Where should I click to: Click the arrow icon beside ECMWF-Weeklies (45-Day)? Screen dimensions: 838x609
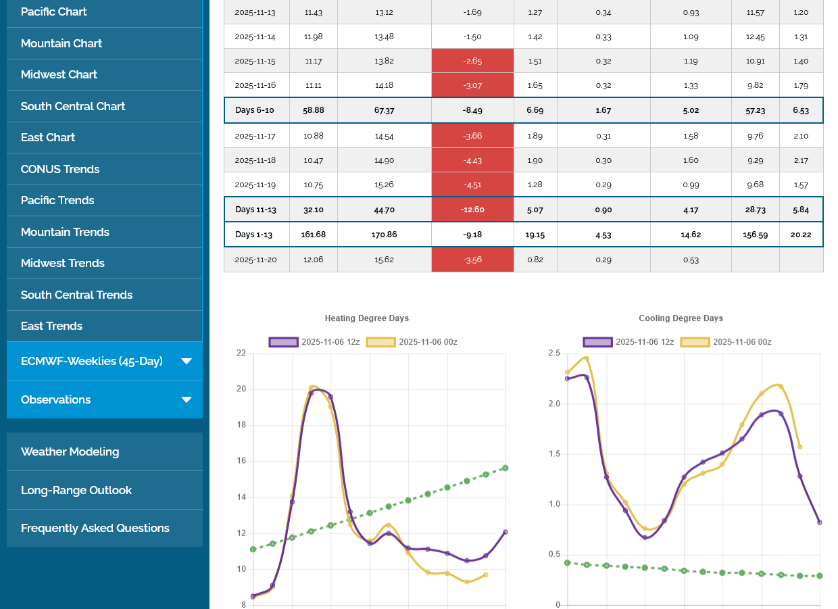tap(187, 361)
